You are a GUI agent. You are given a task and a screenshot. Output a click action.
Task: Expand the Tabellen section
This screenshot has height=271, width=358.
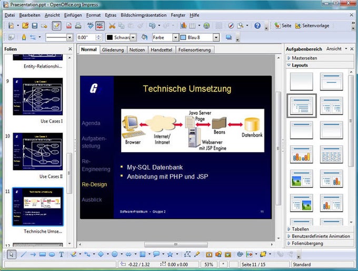(x=320, y=229)
